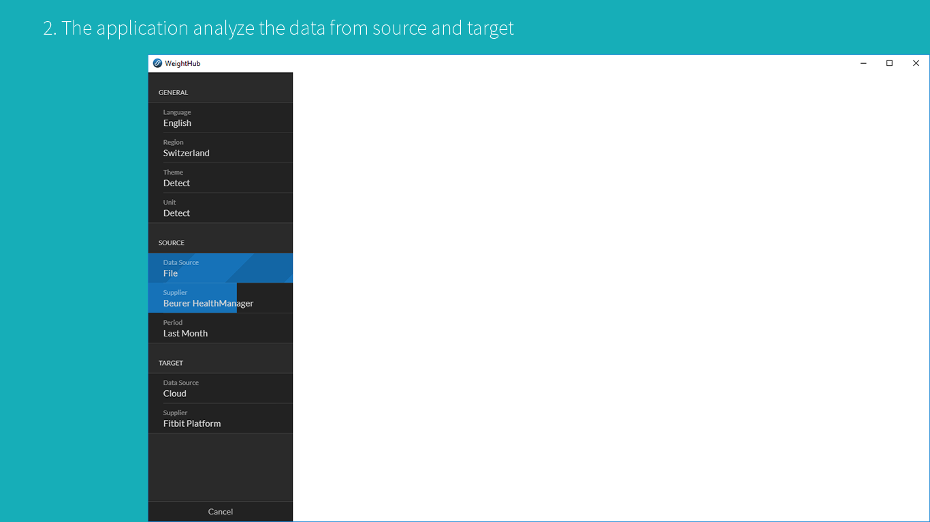The image size is (930, 522).
Task: Maximize the WeightHub window
Action: tap(889, 63)
